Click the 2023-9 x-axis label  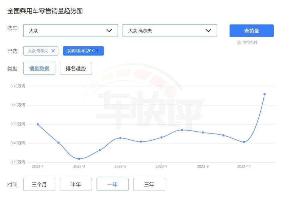[203, 166]
